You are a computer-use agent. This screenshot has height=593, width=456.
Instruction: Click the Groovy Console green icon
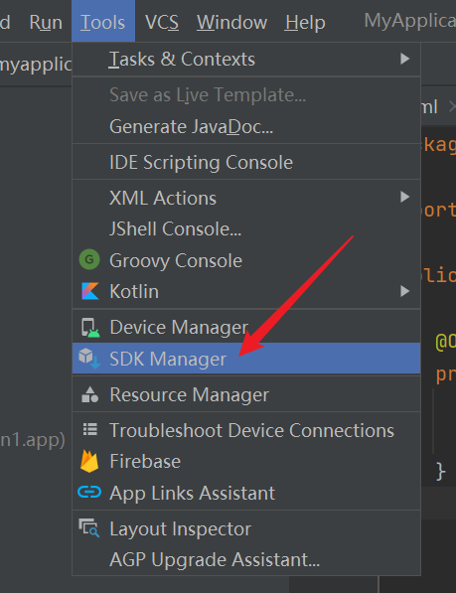point(89,260)
